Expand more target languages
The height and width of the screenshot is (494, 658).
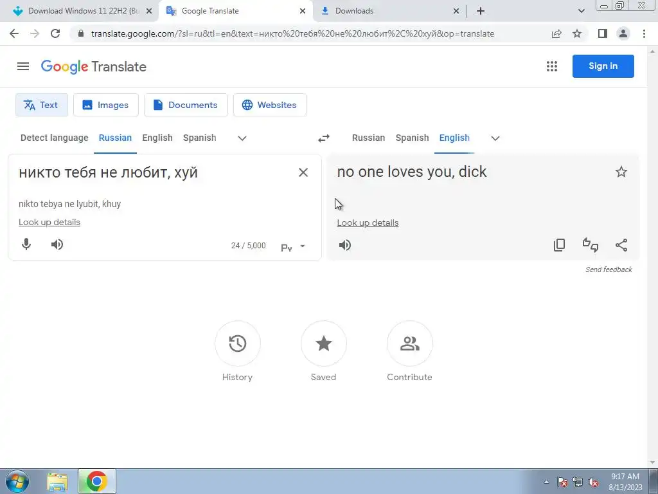pos(495,138)
